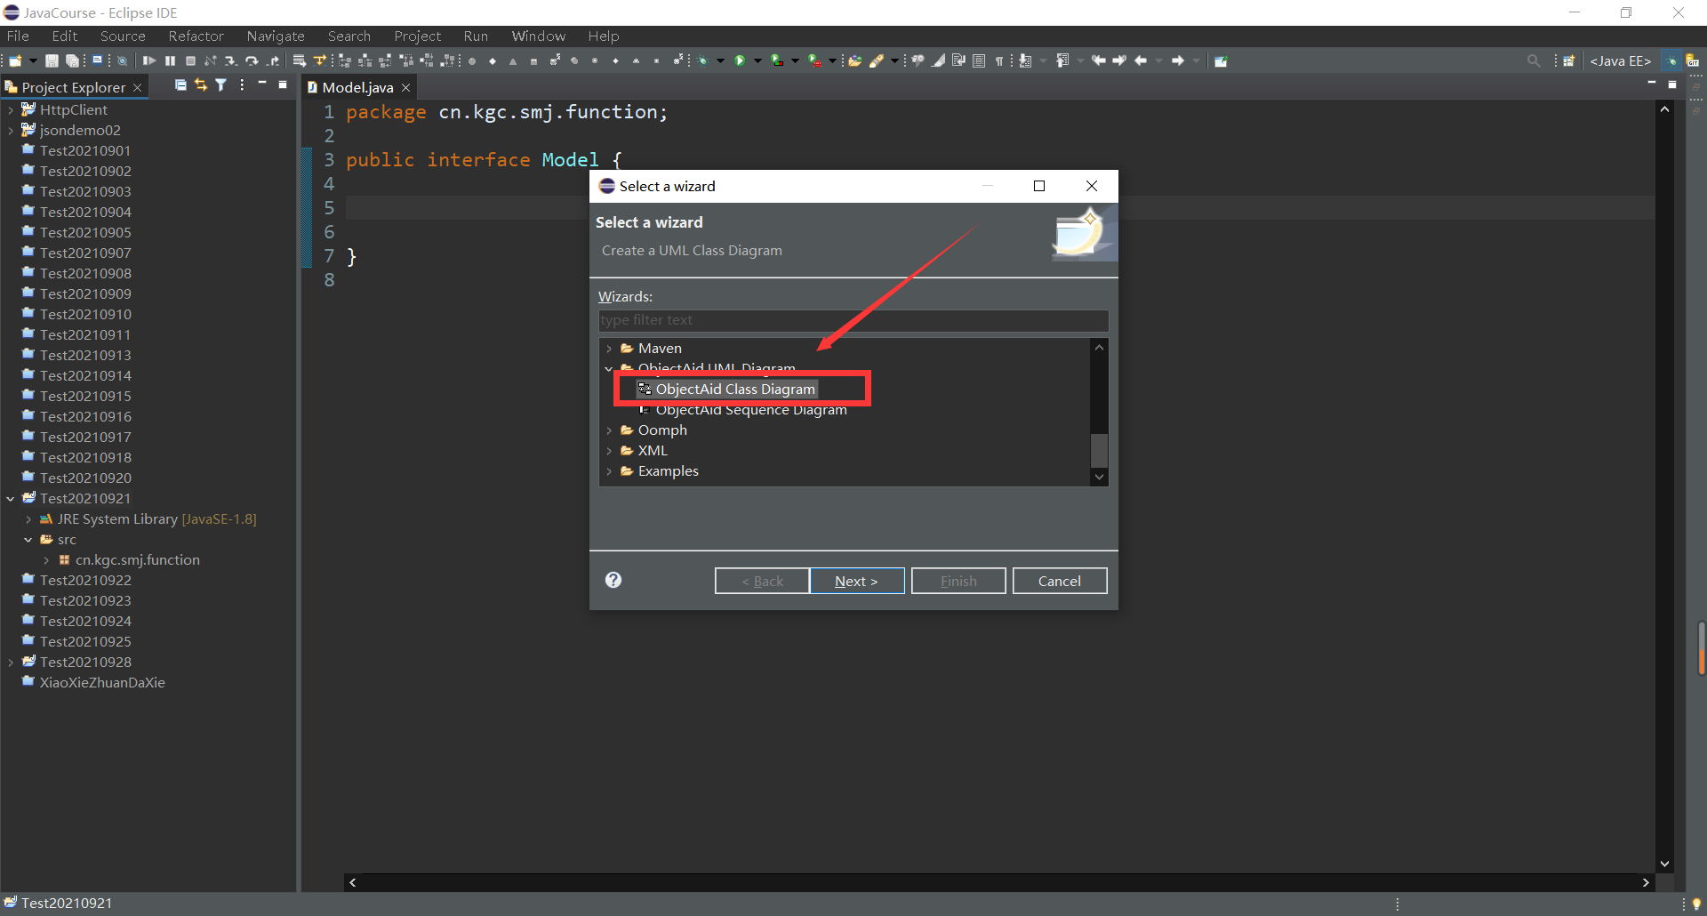1707x916 pixels.
Task: Click Forward navigation arrow in toolbar
Action: [1178, 60]
